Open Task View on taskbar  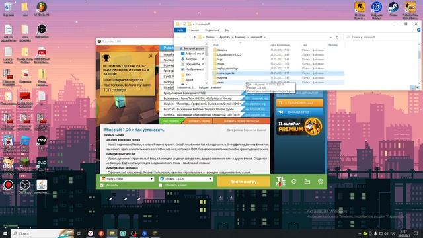(79, 233)
